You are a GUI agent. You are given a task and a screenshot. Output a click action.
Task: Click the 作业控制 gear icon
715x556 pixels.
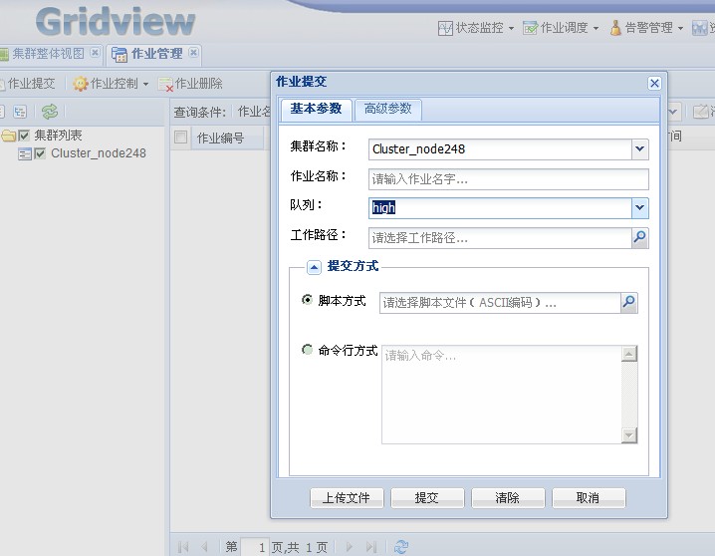[x=81, y=84]
